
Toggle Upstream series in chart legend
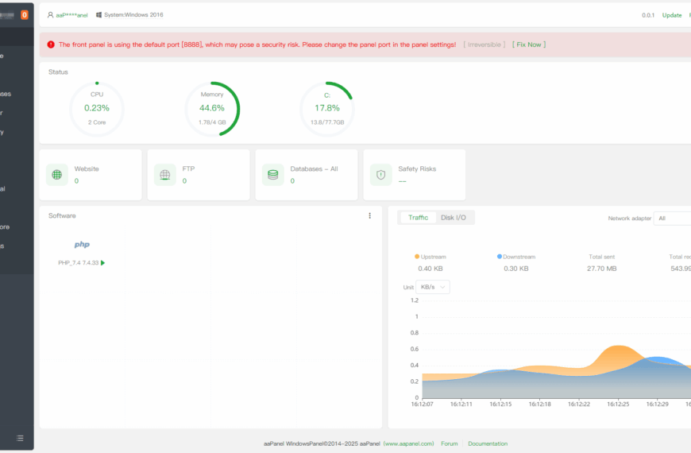pos(430,257)
